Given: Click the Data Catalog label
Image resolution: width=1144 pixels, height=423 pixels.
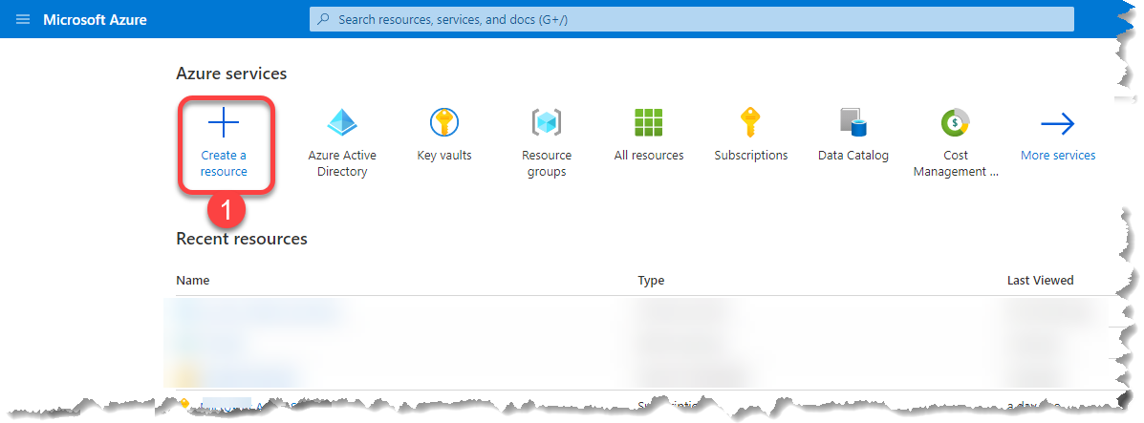Looking at the screenshot, I should tap(853, 156).
